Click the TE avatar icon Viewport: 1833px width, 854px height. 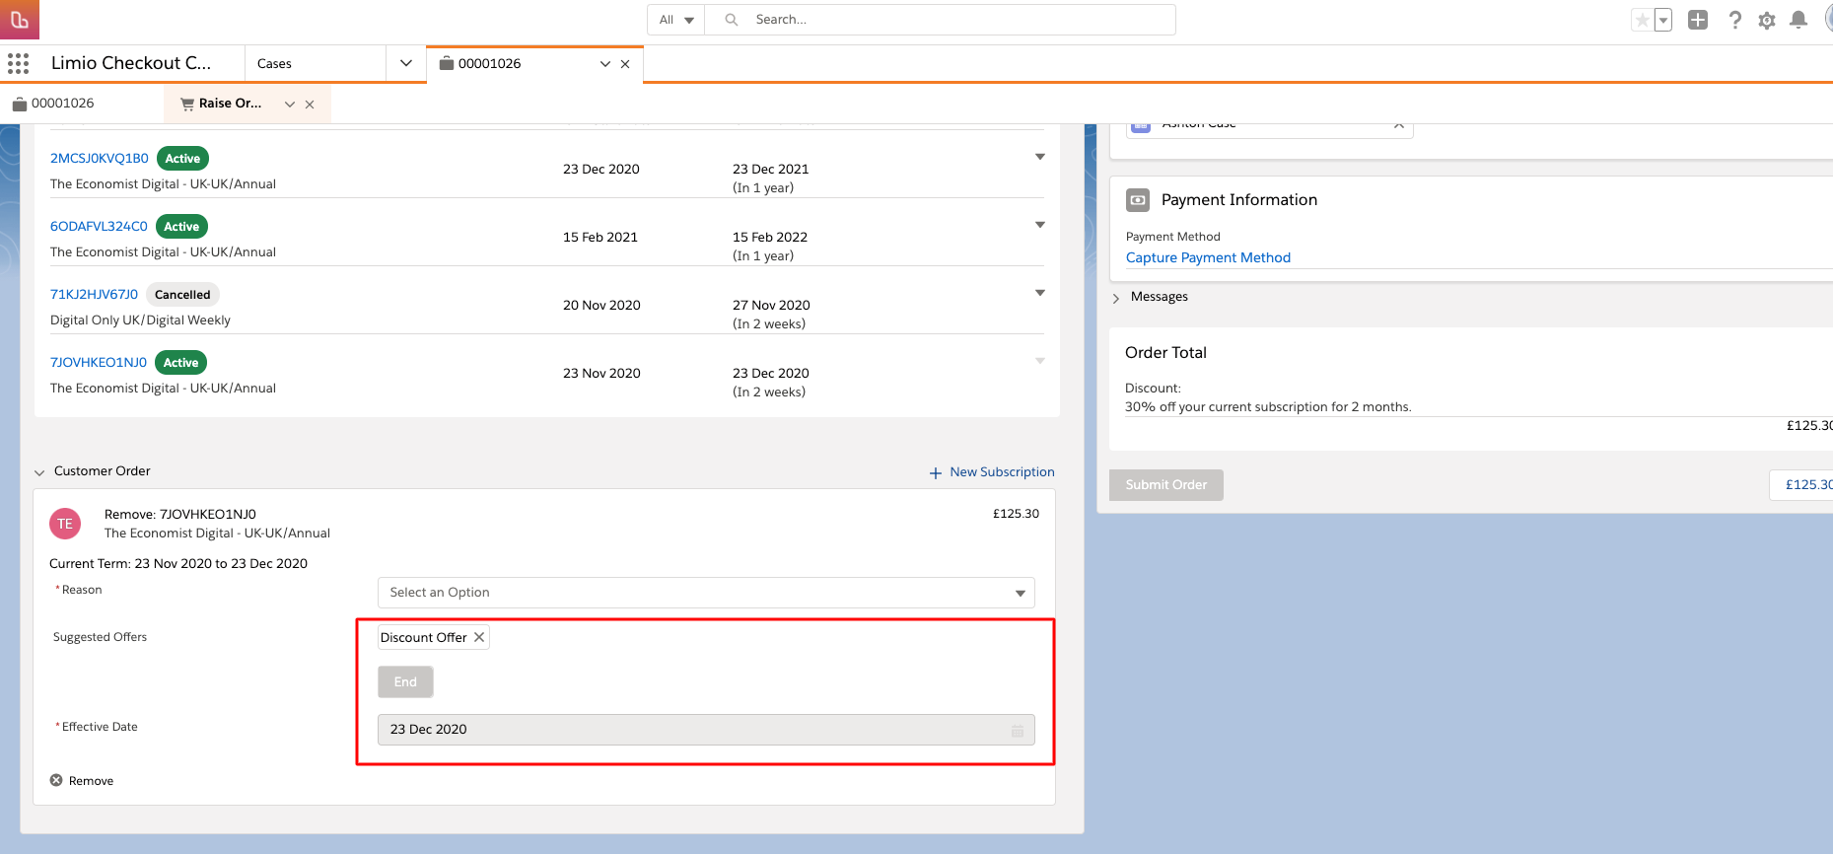click(x=65, y=524)
